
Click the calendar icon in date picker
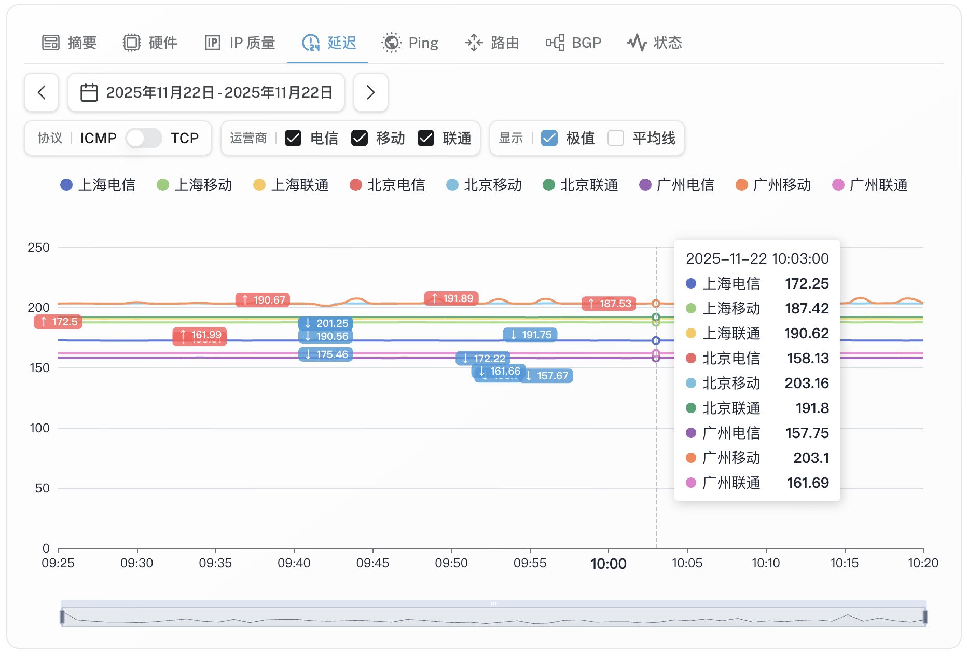(x=89, y=93)
